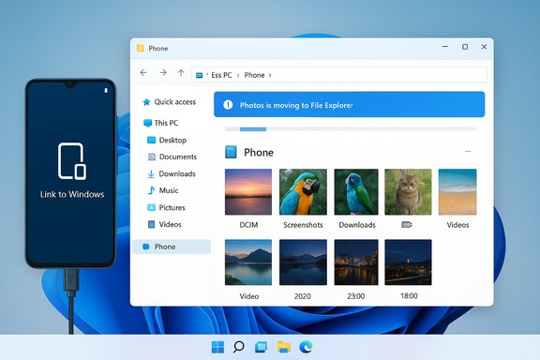Click the Downloads arrow icon in sidebar

(x=151, y=174)
